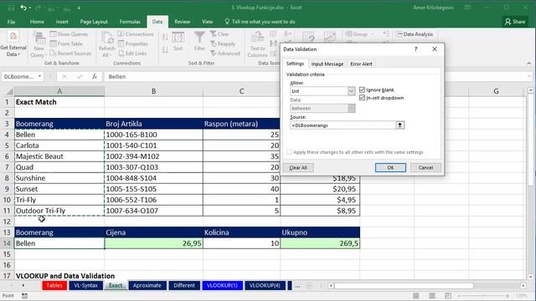
Task: Click Cancel in Data Validation dialog
Action: click(425, 167)
